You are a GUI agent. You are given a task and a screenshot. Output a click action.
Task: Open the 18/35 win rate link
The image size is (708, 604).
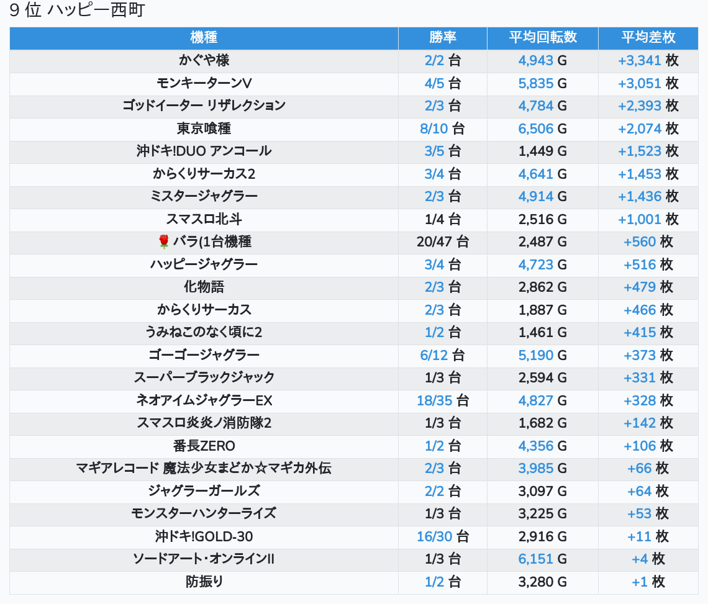434,401
